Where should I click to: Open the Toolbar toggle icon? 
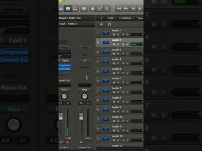[75, 9]
